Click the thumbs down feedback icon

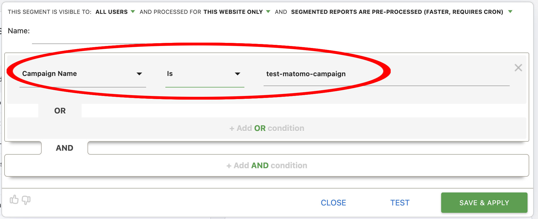(x=26, y=200)
